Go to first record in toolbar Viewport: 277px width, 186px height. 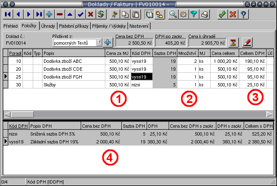tap(7, 14)
